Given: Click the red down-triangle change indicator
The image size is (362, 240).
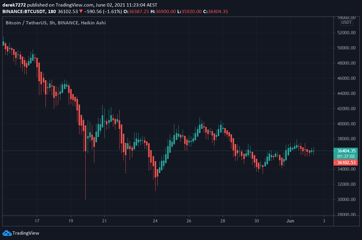Looking at the screenshot, I should point(81,12).
